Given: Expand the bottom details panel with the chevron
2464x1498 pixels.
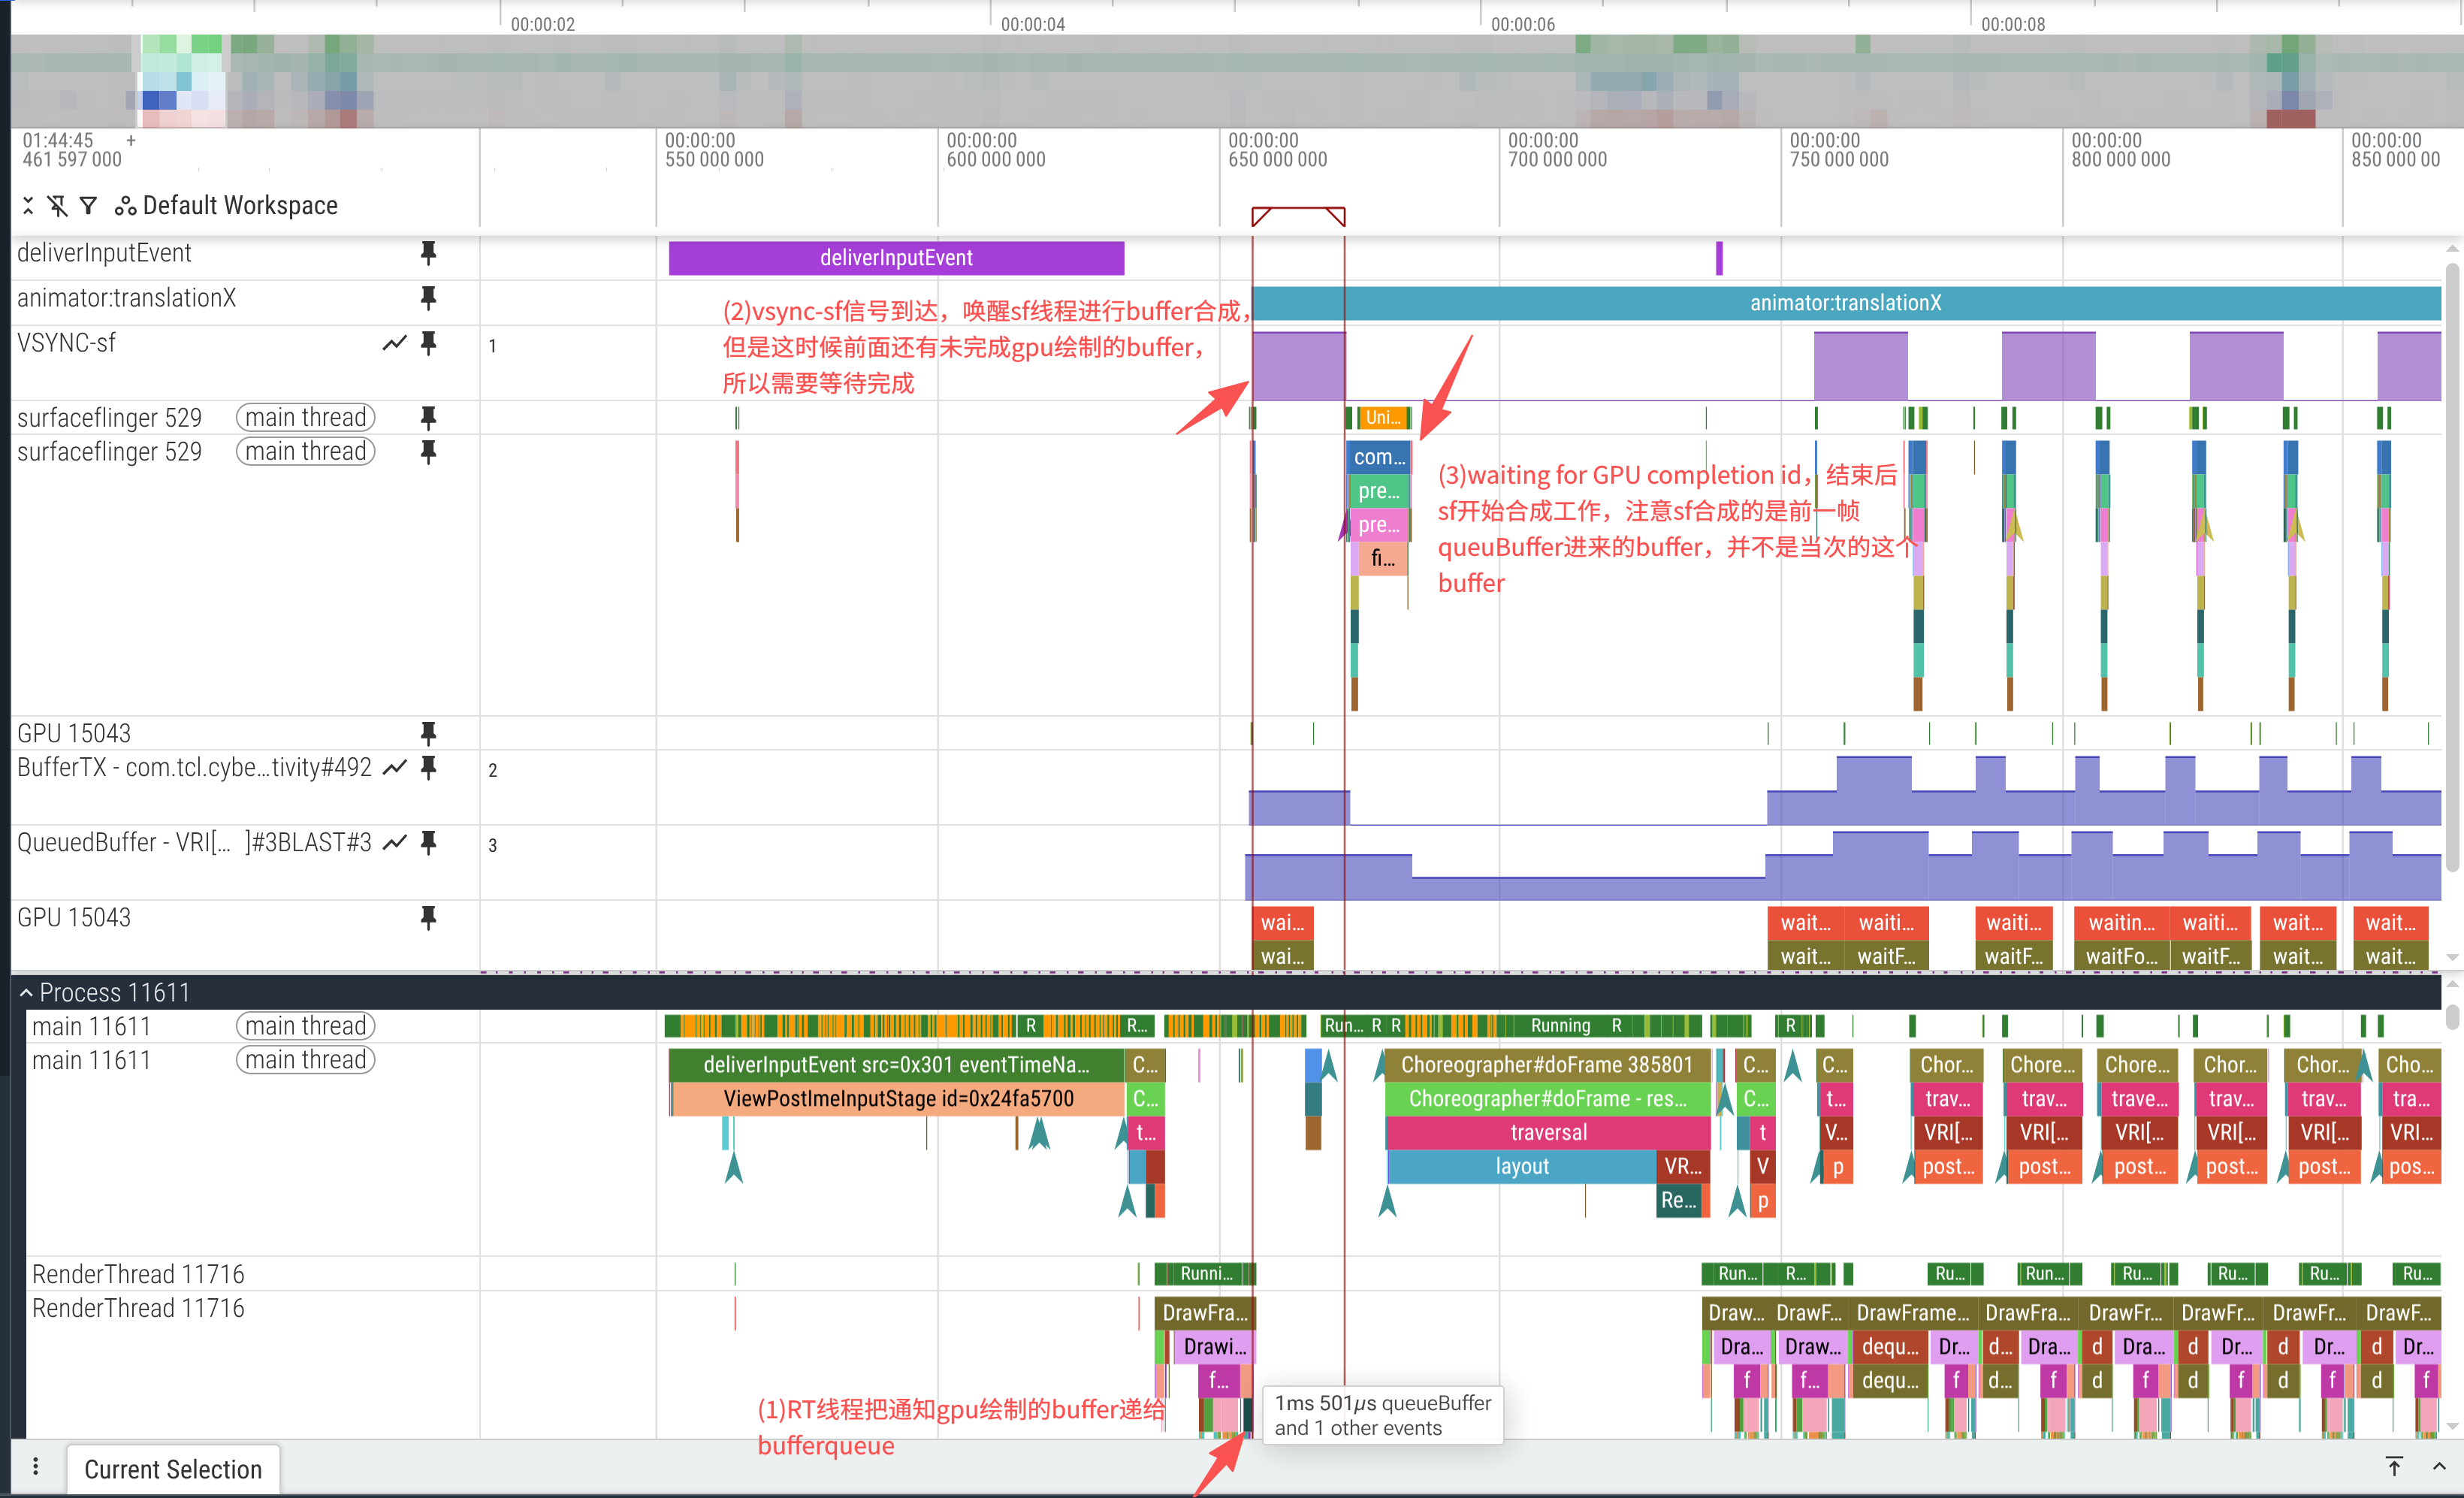Looking at the screenshot, I should pos(2439,1467).
